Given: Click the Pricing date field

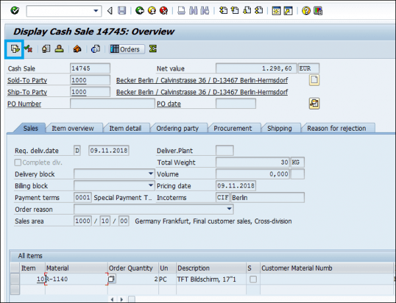Looking at the screenshot, I should 236,185.
